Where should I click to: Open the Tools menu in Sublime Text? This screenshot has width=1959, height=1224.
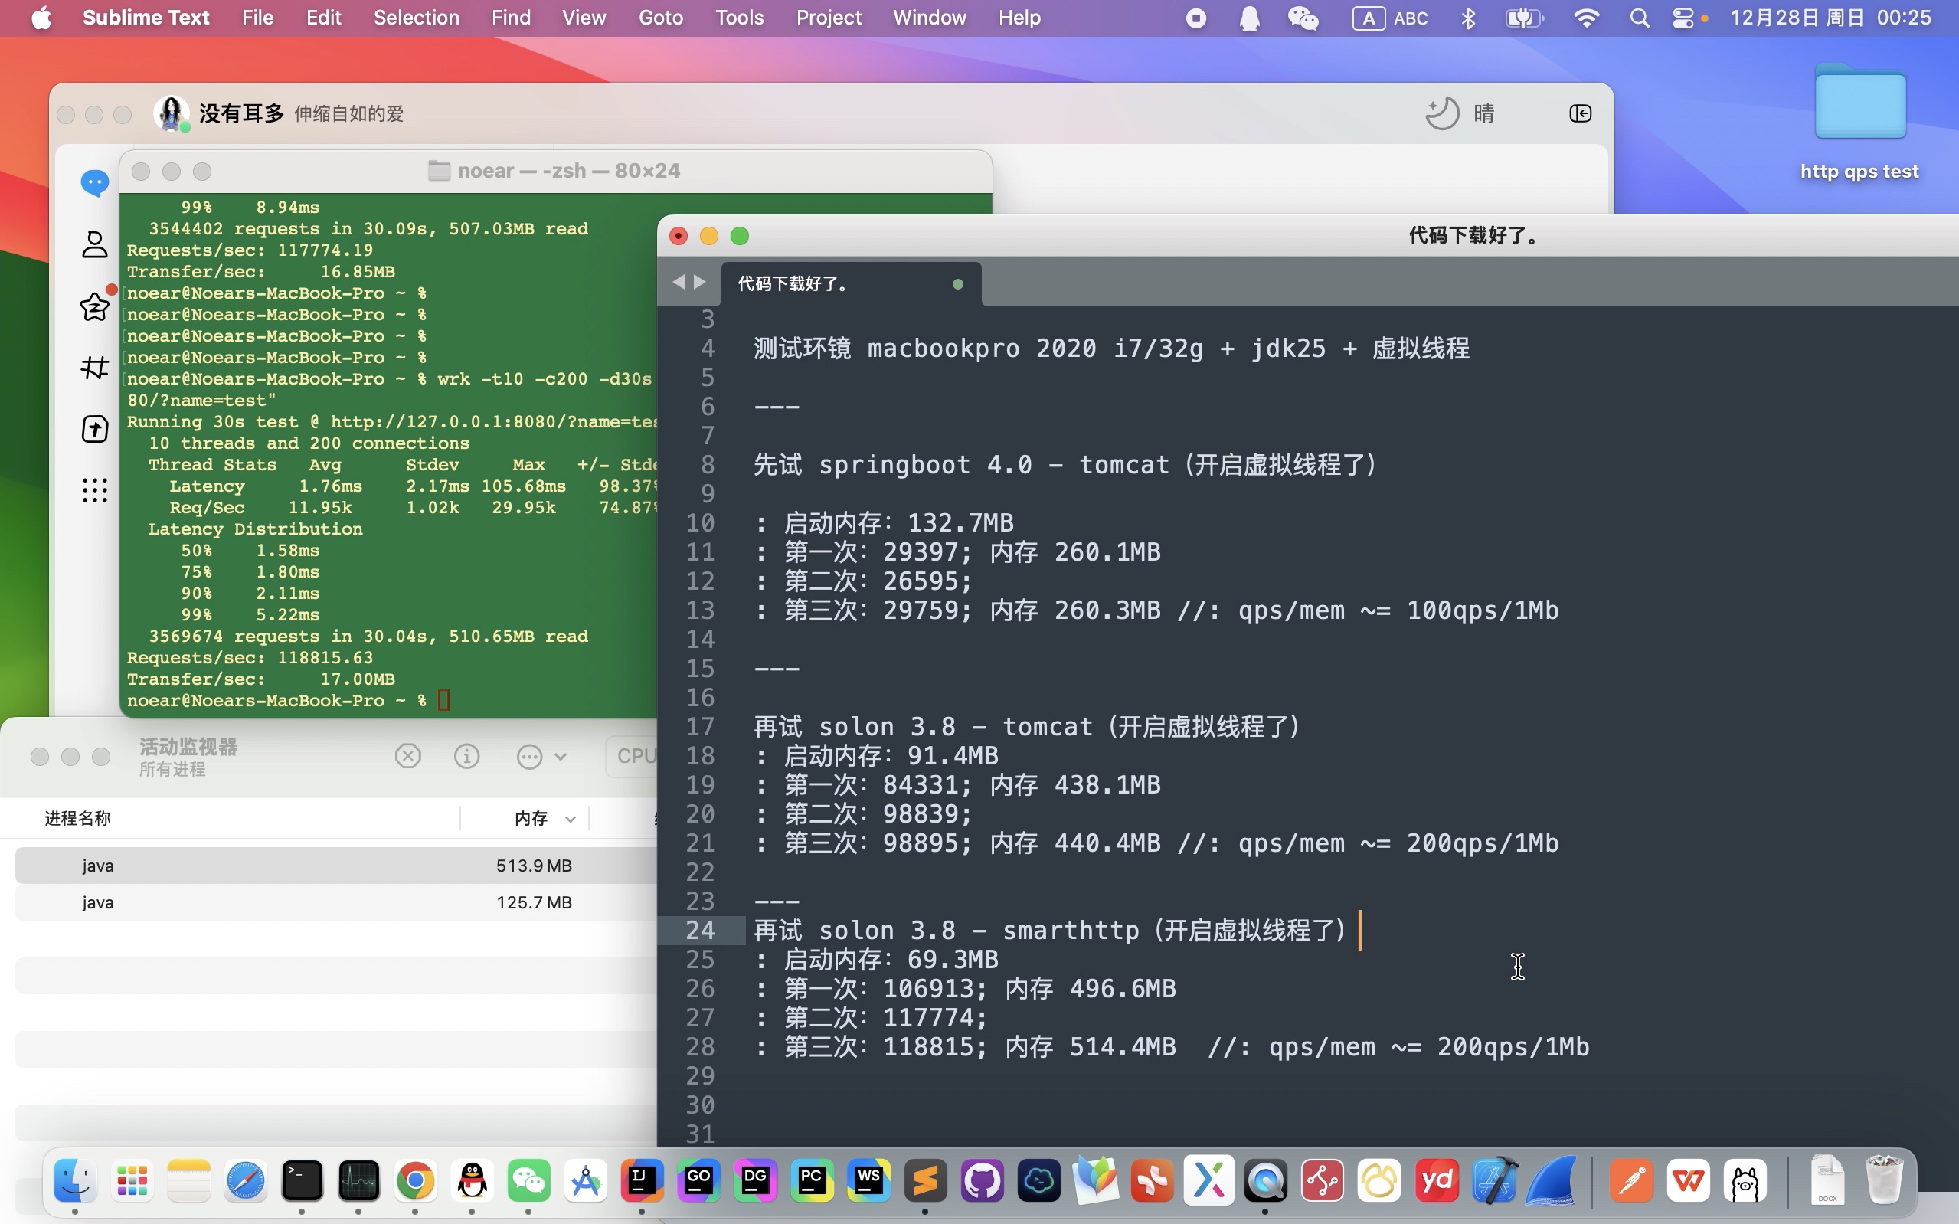pyautogui.click(x=739, y=17)
